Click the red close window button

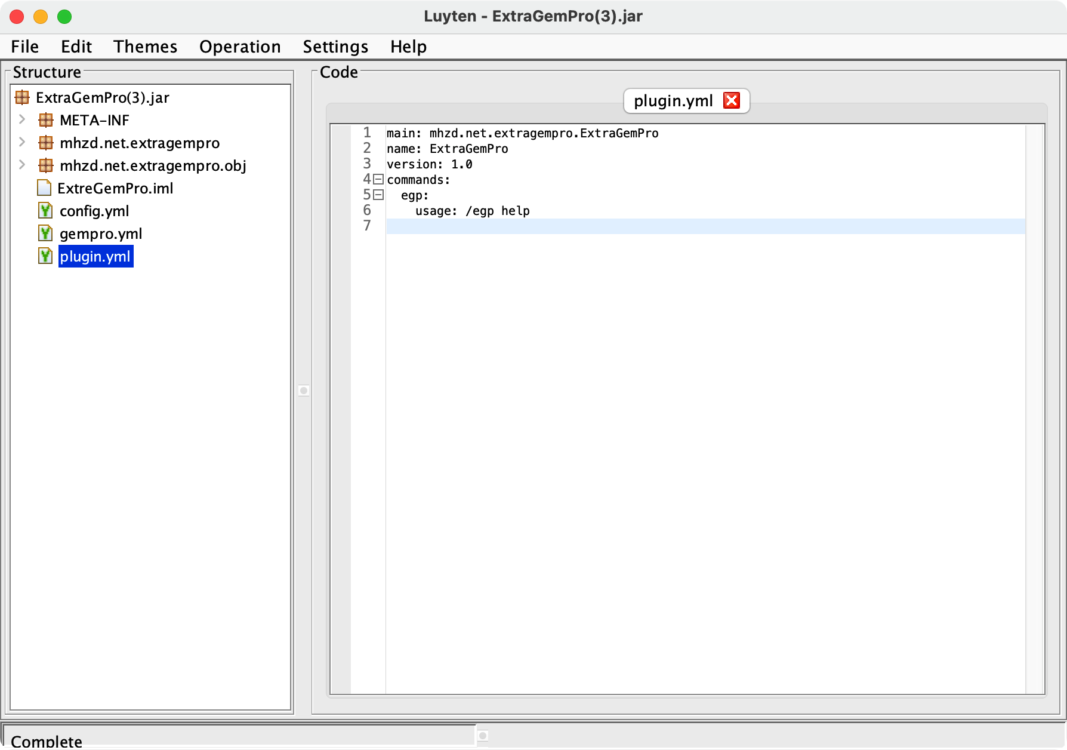tap(17, 17)
